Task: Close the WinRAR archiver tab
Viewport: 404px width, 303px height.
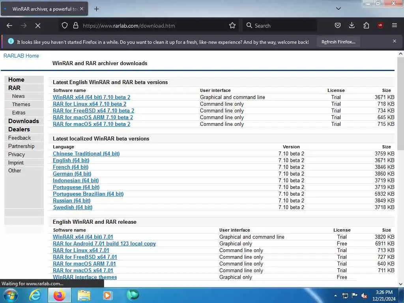Action: point(82,9)
